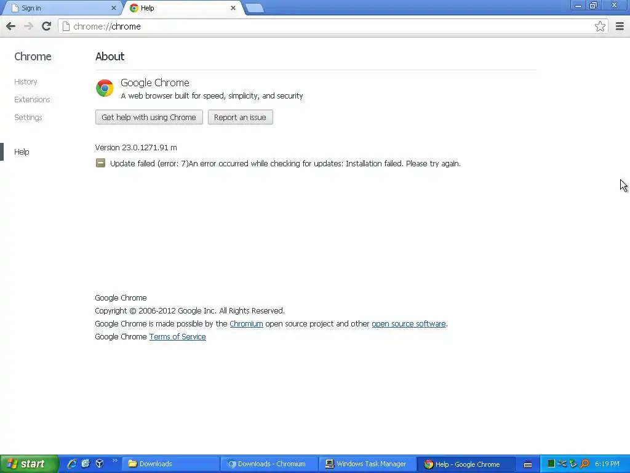Click the forward navigation arrow

[x=28, y=26]
